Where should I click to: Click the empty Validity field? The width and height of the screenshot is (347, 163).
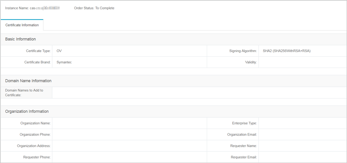coord(302,62)
